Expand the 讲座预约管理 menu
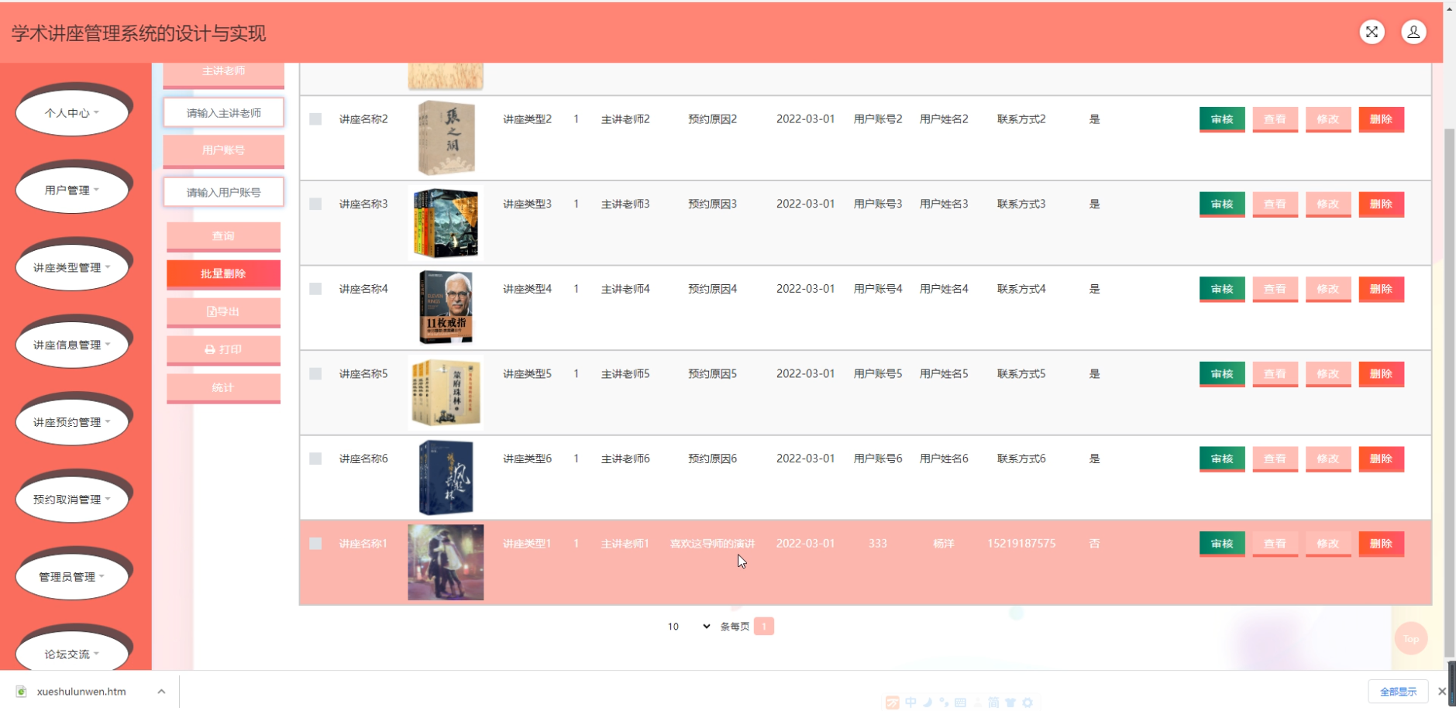 click(72, 422)
